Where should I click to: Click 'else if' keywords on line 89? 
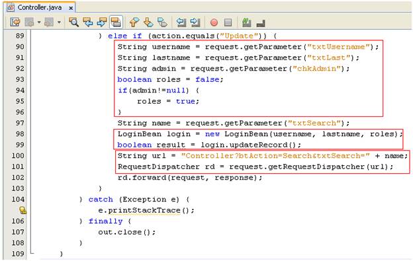click(x=124, y=36)
